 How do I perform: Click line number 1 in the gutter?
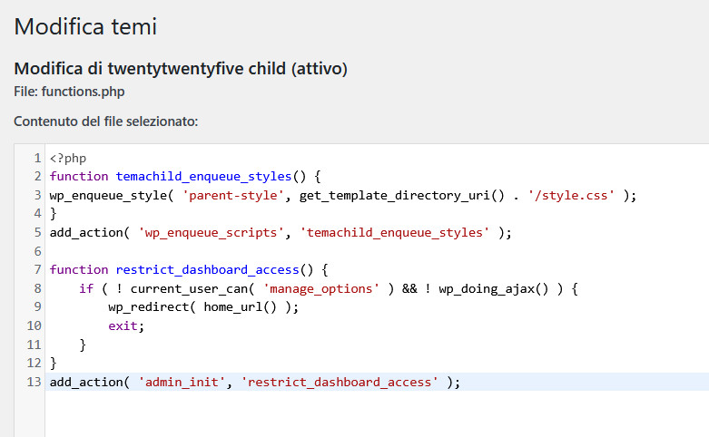37,158
